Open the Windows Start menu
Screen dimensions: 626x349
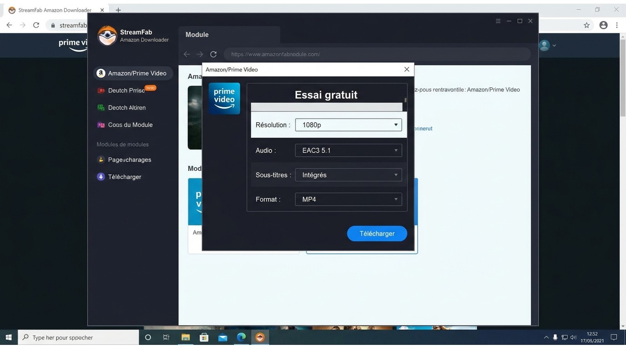click(9, 337)
